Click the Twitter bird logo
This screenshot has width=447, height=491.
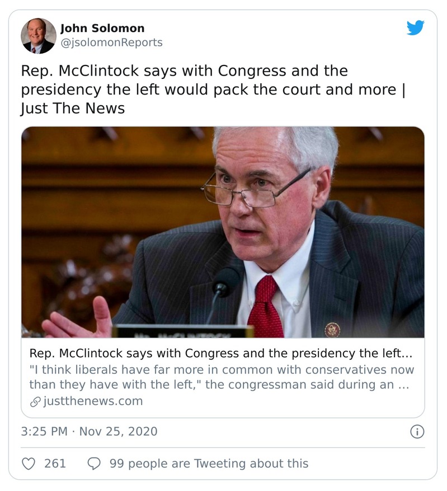(x=415, y=28)
